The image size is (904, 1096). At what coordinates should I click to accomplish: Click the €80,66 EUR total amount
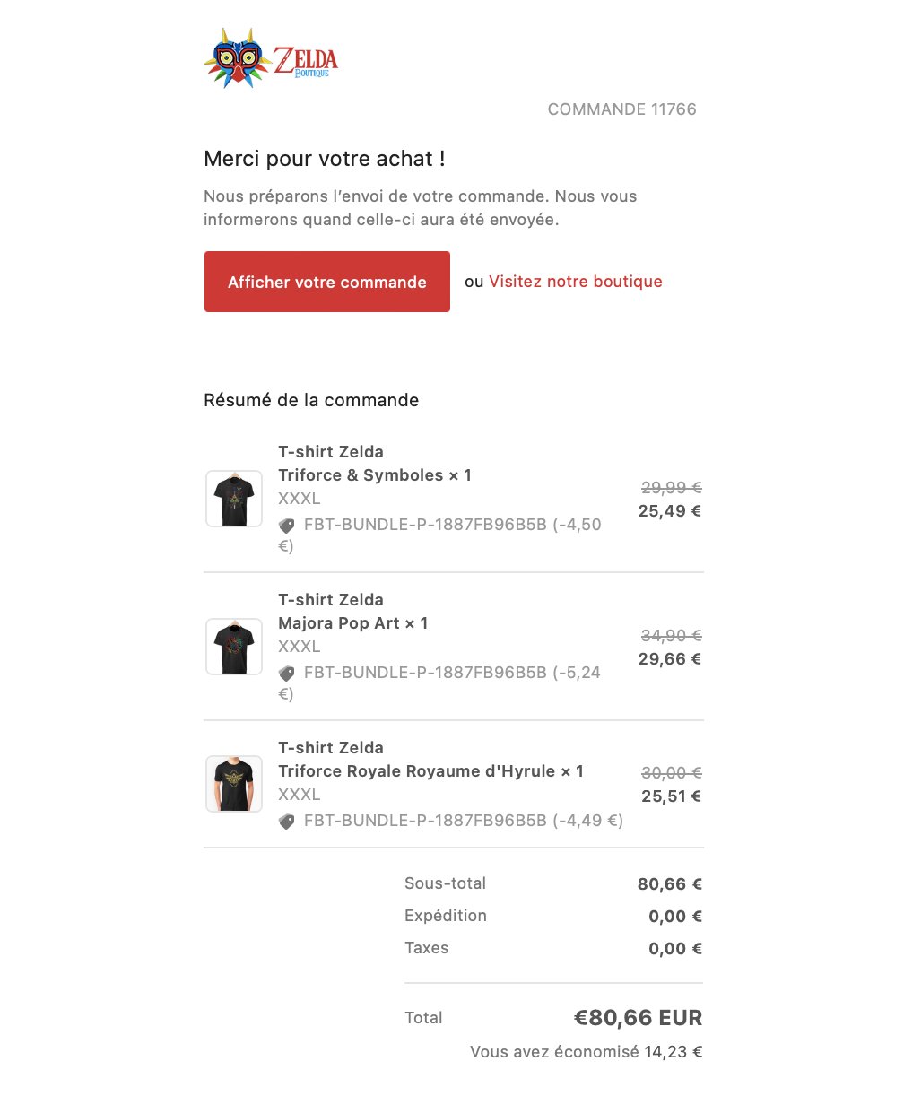(x=639, y=1018)
